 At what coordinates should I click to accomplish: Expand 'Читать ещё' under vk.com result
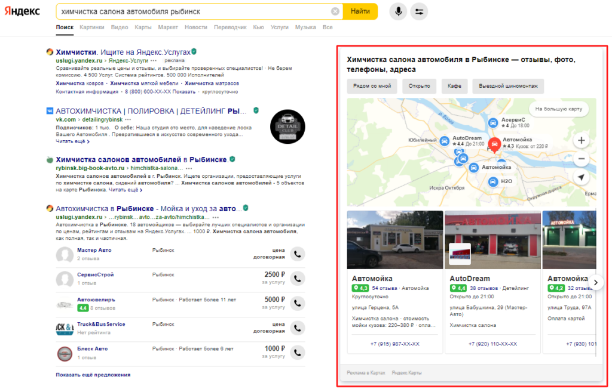point(72,141)
